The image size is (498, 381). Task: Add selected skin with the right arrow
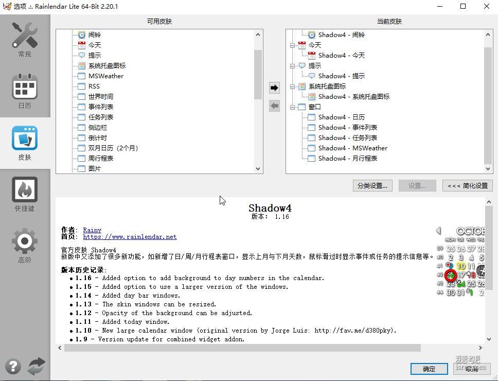(x=274, y=88)
